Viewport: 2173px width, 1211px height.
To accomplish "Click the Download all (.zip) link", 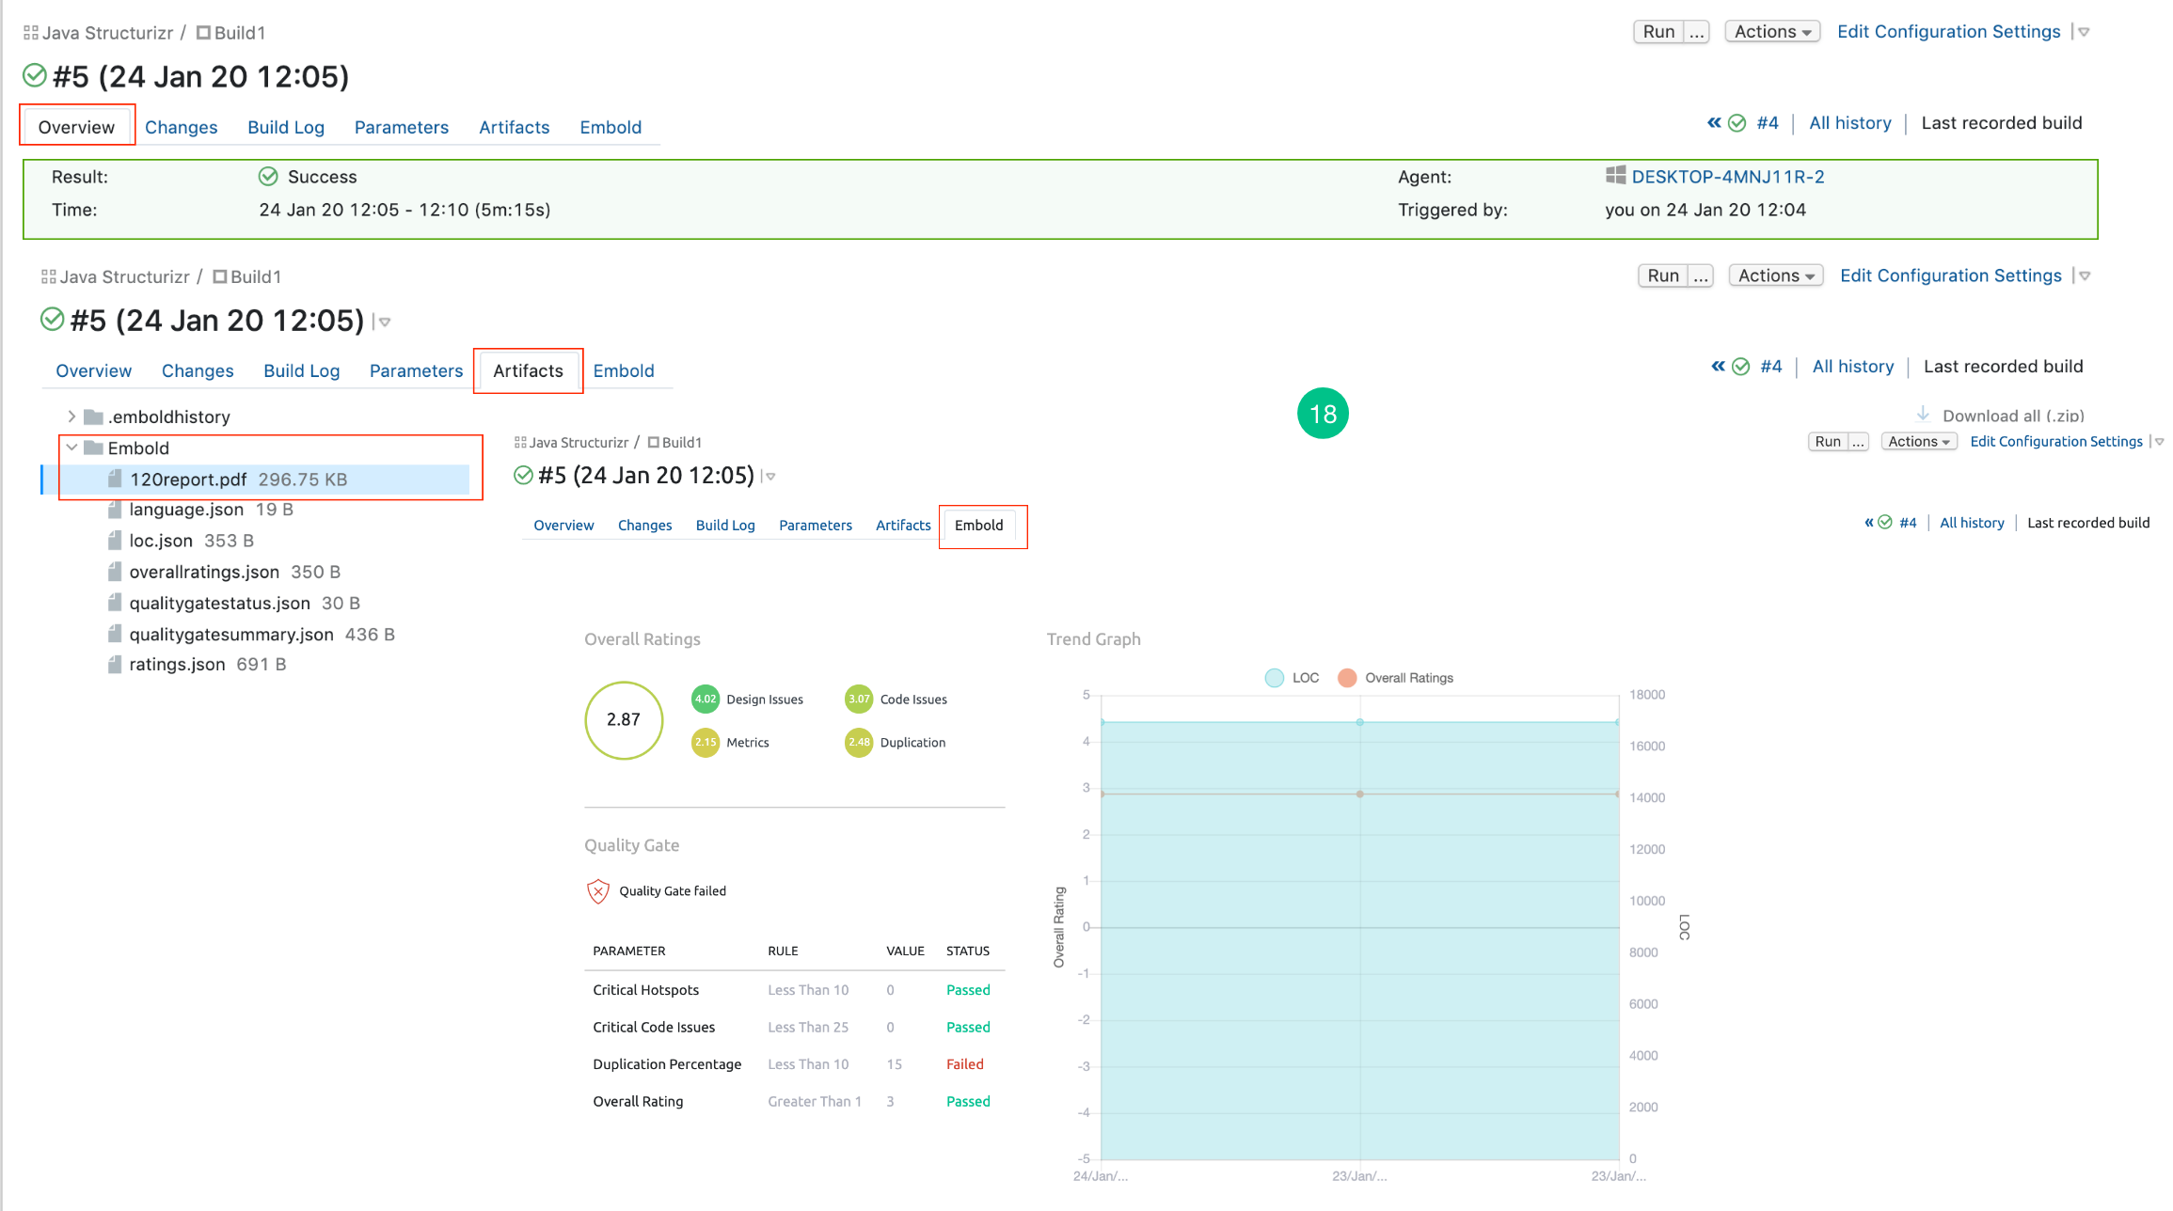I will pos(2013,415).
